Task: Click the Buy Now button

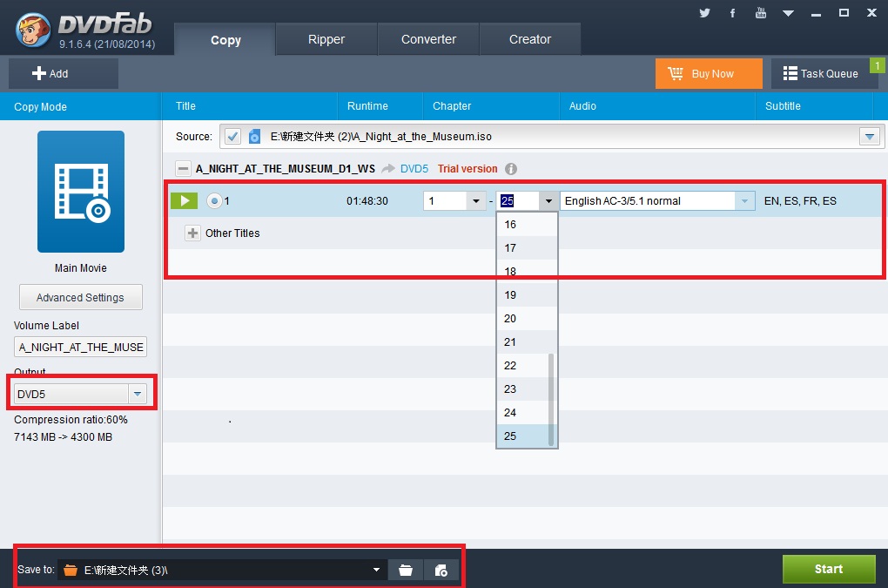Action: click(709, 74)
